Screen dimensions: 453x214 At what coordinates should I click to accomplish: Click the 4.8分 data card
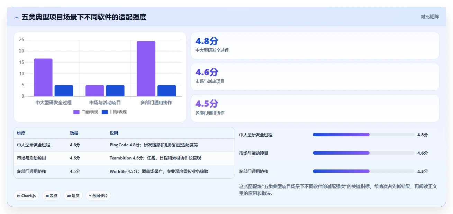pos(315,46)
